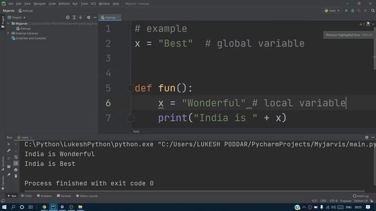Click Stop square icon in top toolbar
This screenshot has height=211, width=376.
pos(365,11)
